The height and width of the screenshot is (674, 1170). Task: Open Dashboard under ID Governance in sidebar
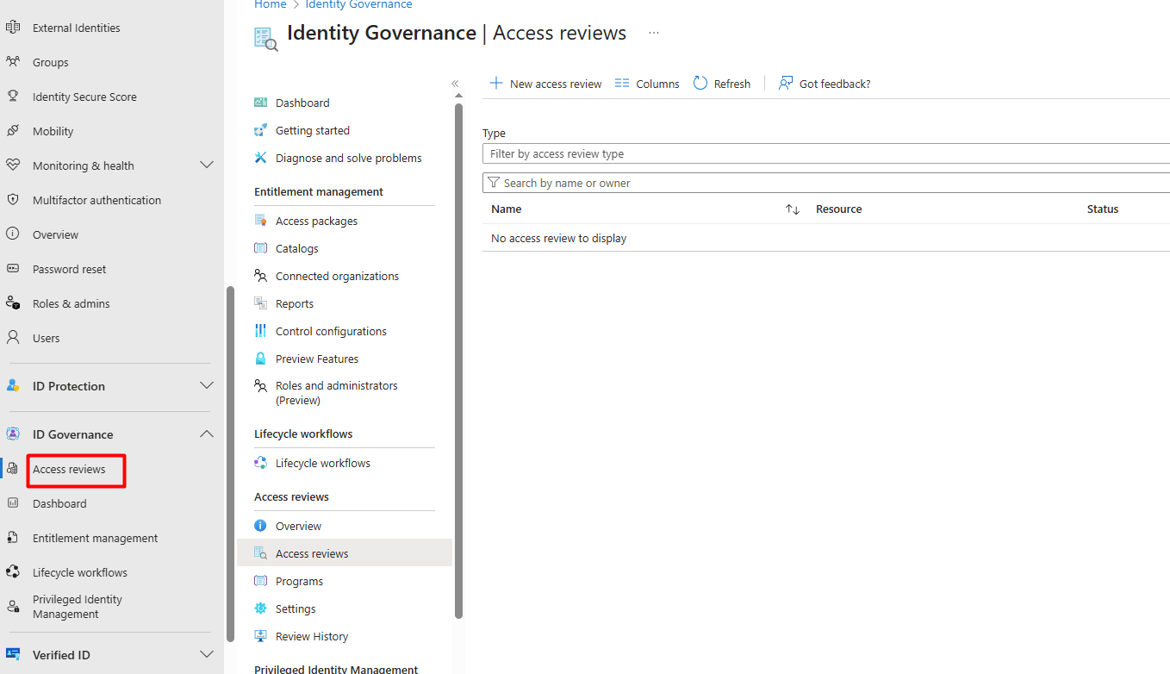pyautogui.click(x=59, y=503)
